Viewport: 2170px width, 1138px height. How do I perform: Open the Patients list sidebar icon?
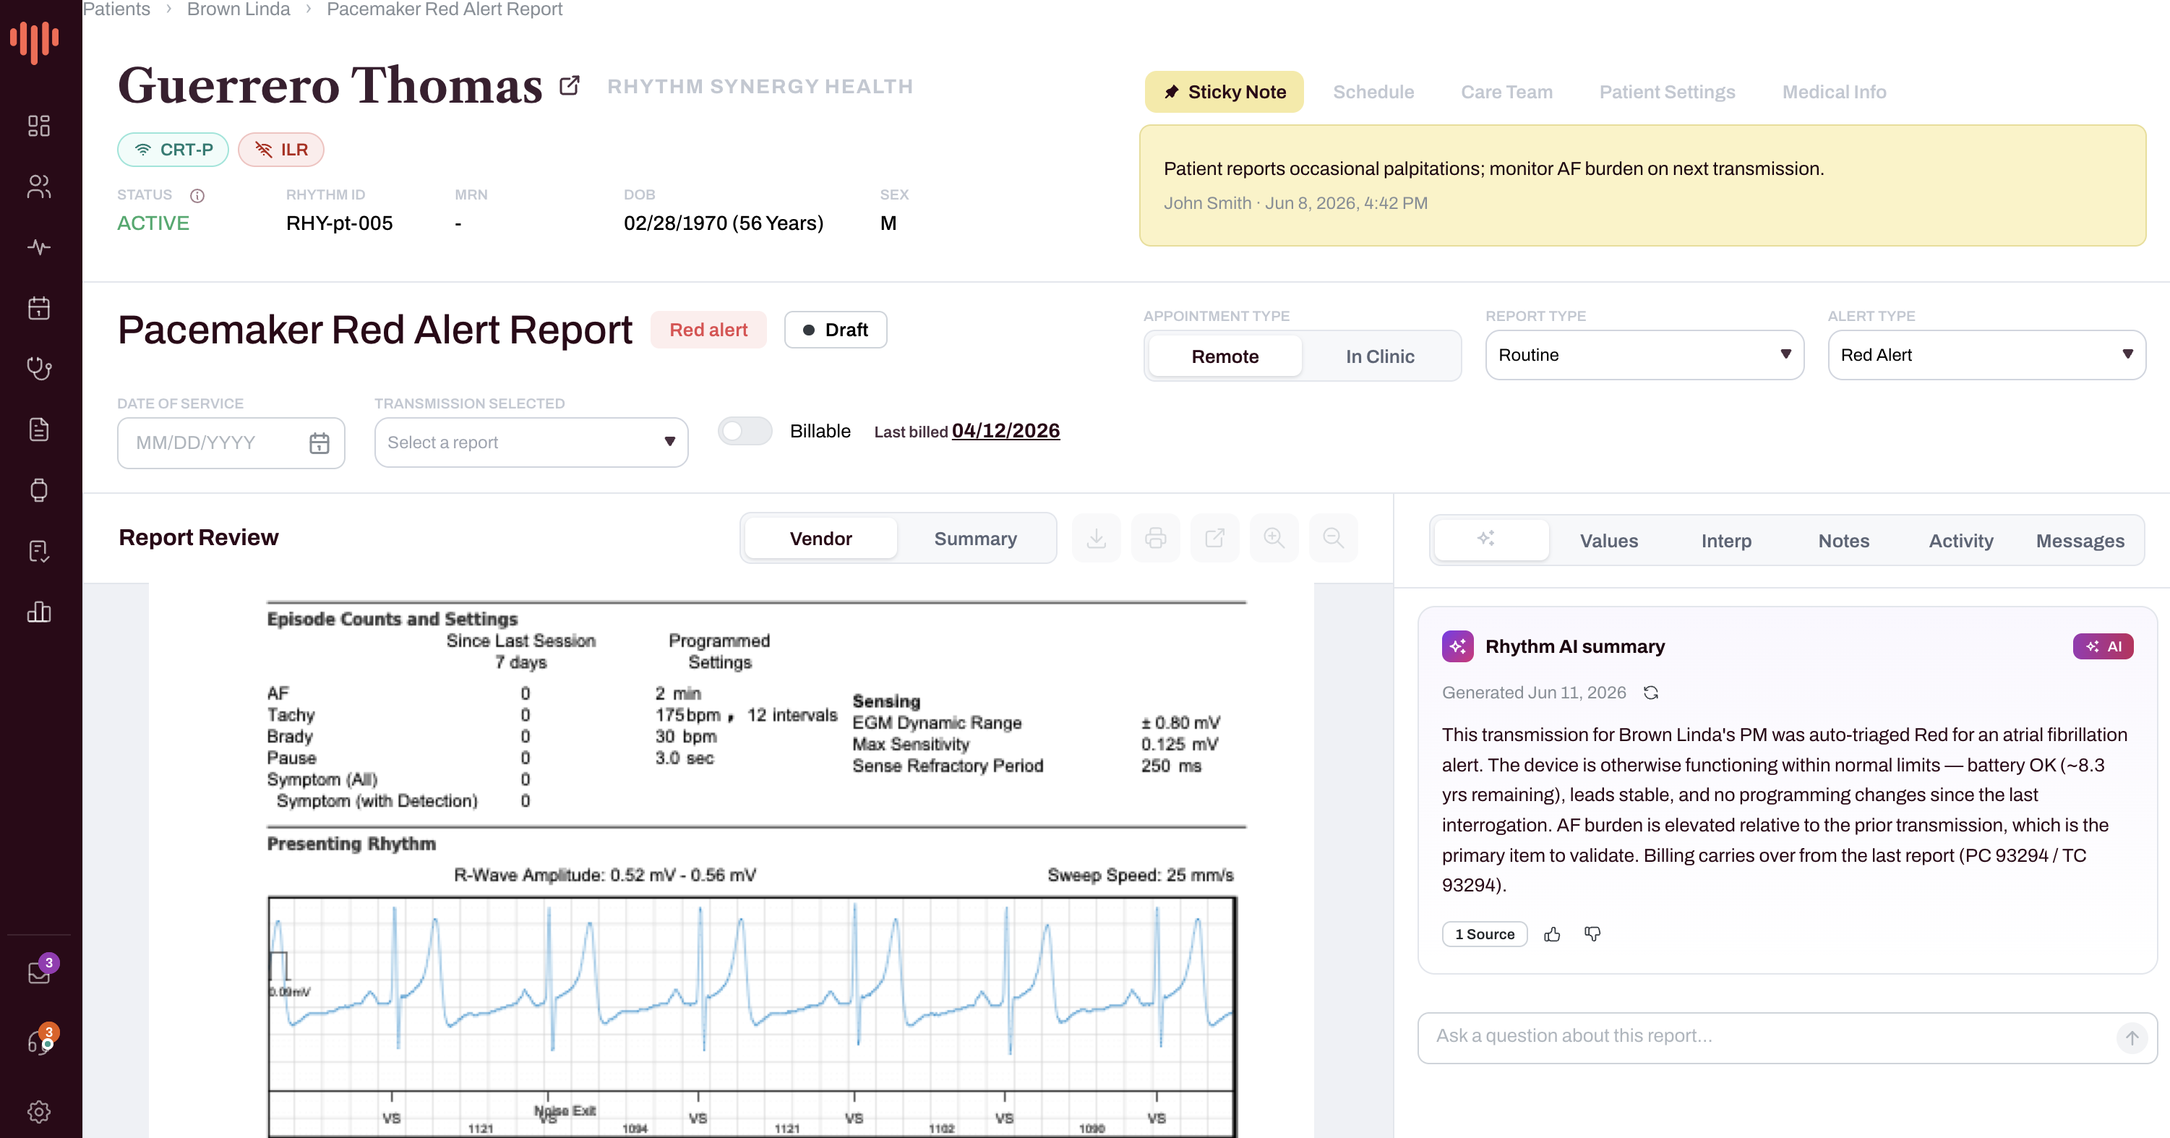[x=39, y=186]
